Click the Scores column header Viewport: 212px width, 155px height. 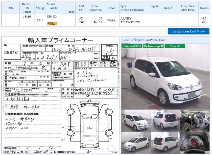(204, 8)
